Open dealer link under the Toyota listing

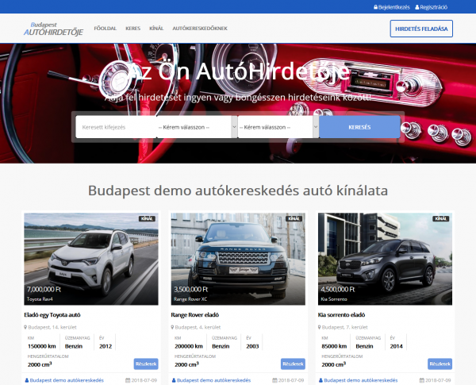click(x=67, y=380)
